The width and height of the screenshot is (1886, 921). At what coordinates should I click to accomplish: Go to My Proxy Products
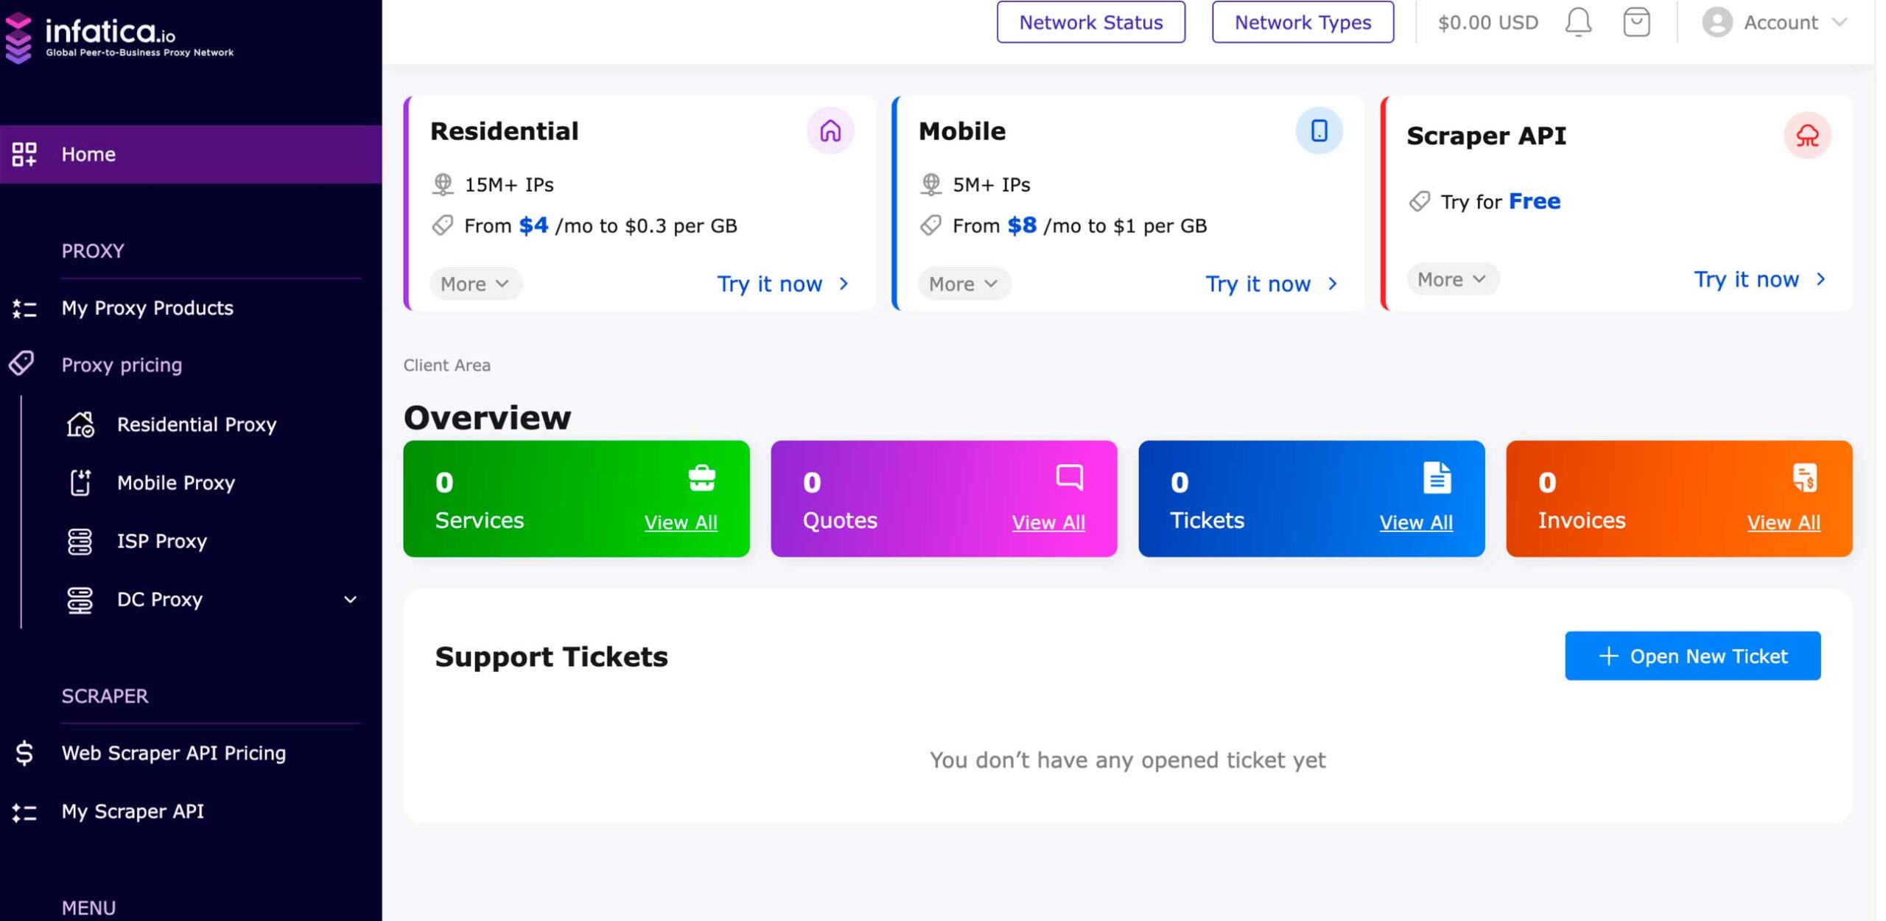click(147, 308)
